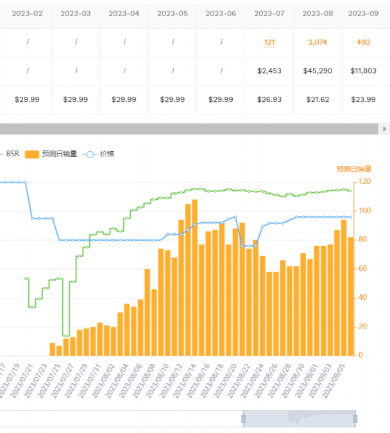
Task: Click the 2023-08 sales value 2,074
Action: [318, 42]
